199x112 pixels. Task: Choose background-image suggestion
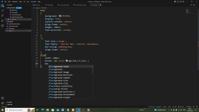pyautogui.click(x=71, y=72)
